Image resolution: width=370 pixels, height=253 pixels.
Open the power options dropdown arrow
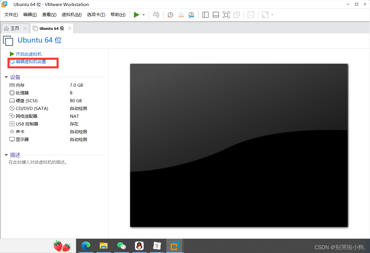(144, 15)
